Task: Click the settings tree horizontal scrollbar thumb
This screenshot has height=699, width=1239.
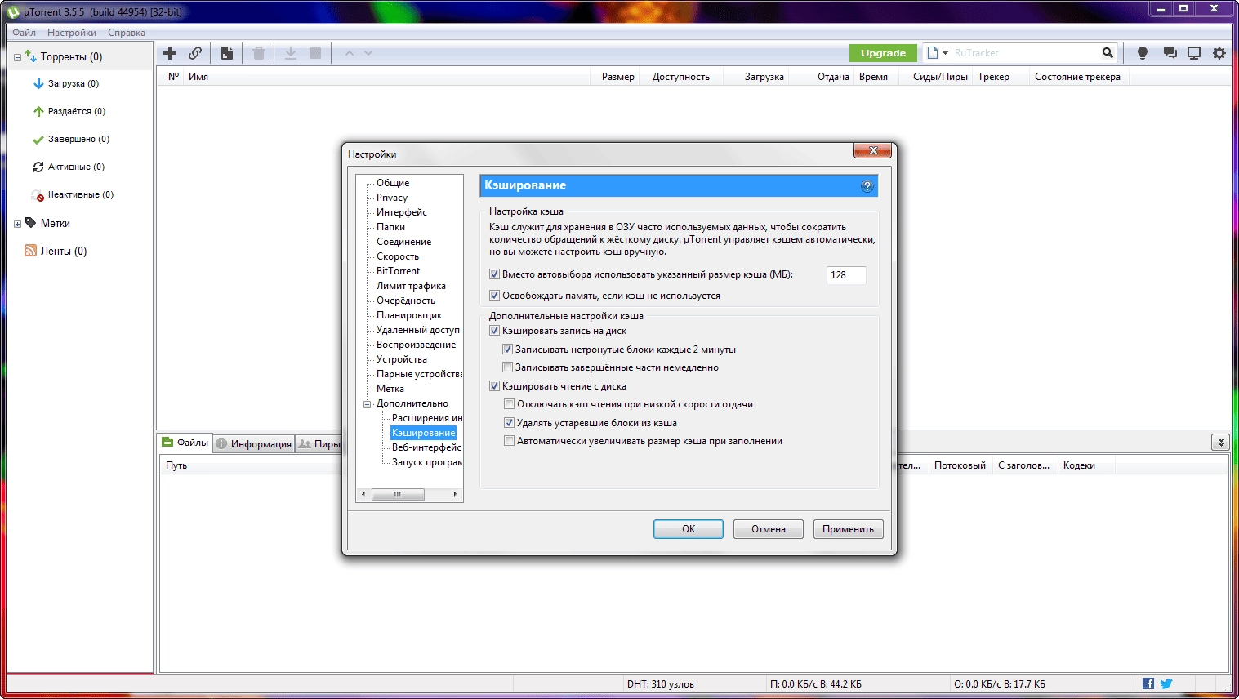Action: tap(398, 494)
